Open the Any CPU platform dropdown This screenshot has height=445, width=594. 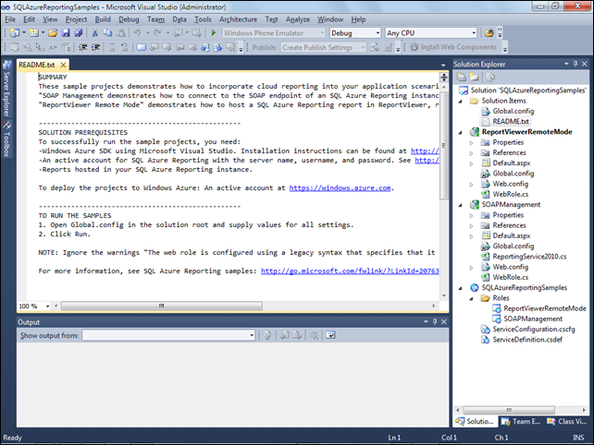(x=474, y=33)
